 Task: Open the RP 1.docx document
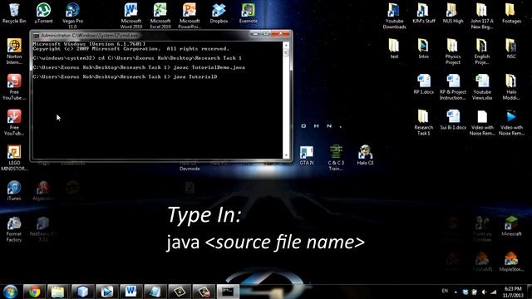(423, 84)
